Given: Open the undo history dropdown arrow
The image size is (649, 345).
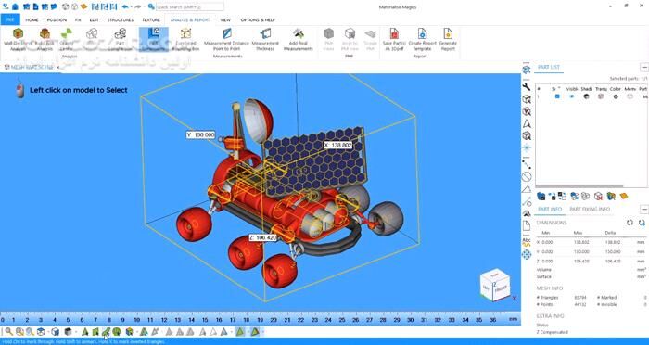Looking at the screenshot, I should pos(131,7).
